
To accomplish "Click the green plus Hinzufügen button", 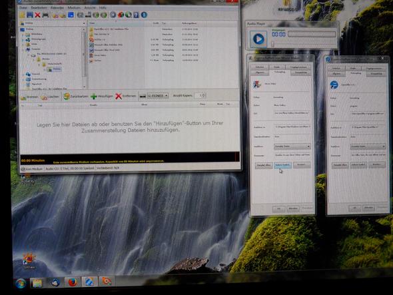I will [102, 96].
